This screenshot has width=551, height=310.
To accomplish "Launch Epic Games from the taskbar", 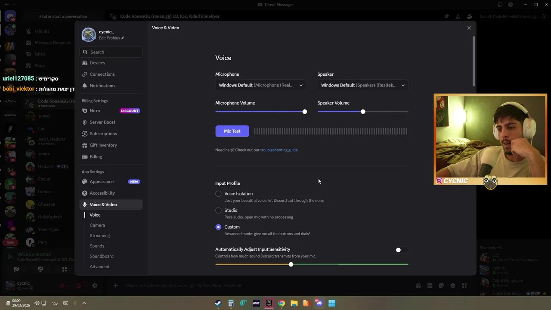I will pos(269,303).
